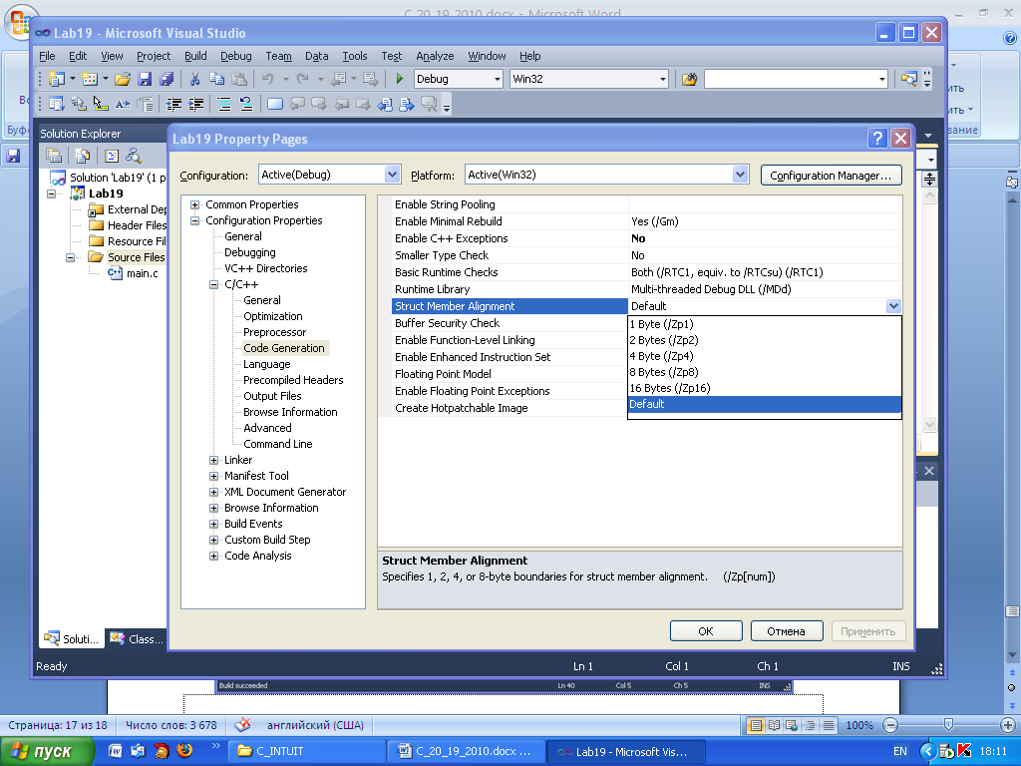Start debugging with green play icon

pos(399,79)
